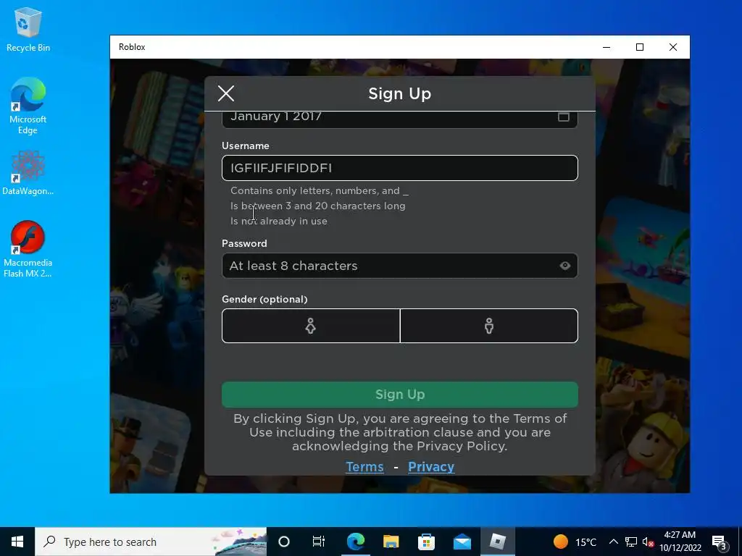Click 'Is between 3 and 20 characters long'
Screen dimensions: 742x556
[318, 206]
